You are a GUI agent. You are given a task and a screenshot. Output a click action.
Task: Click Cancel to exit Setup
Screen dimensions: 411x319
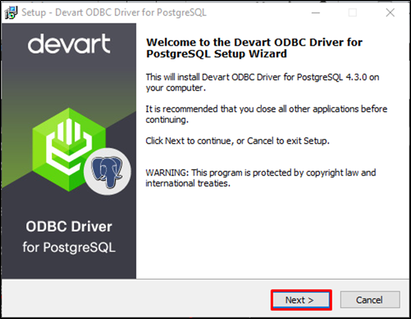pyautogui.click(x=370, y=300)
